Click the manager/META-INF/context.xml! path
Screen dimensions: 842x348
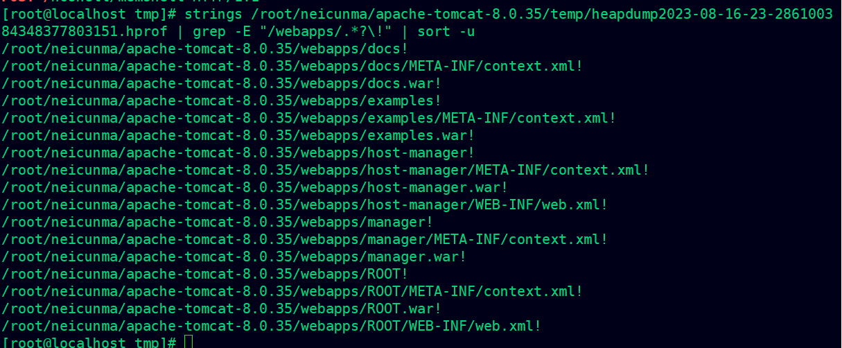click(304, 239)
